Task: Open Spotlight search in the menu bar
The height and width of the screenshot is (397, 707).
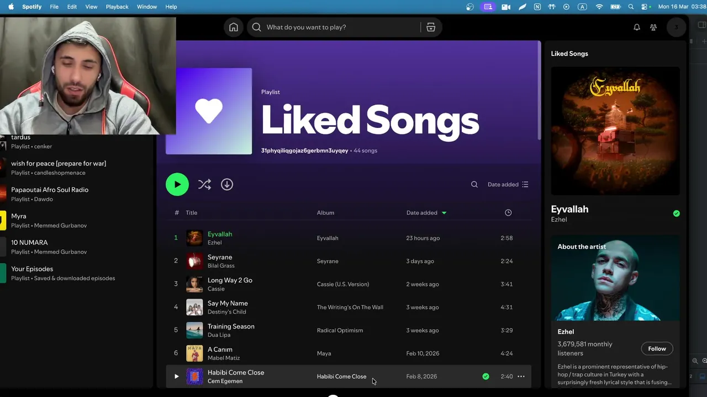Action: click(x=631, y=7)
